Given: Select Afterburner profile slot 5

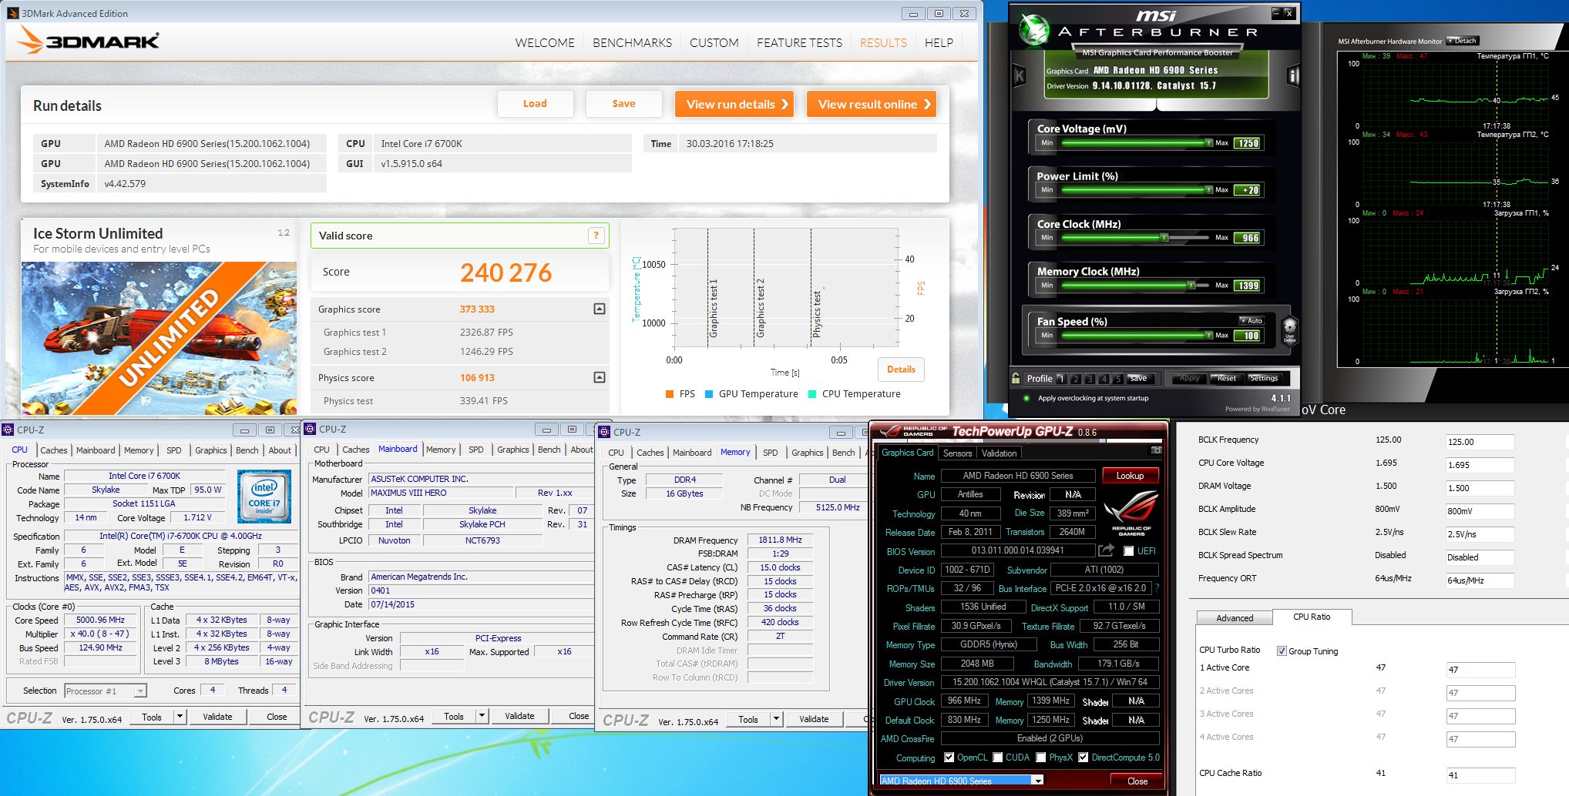Looking at the screenshot, I should coord(1118,379).
